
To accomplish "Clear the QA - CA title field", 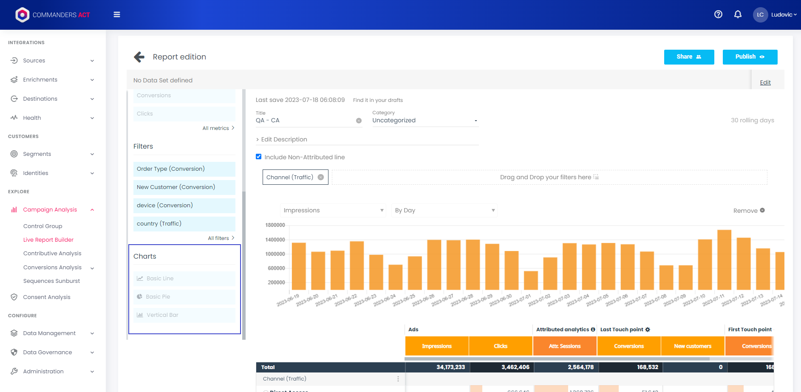I will [x=359, y=121].
